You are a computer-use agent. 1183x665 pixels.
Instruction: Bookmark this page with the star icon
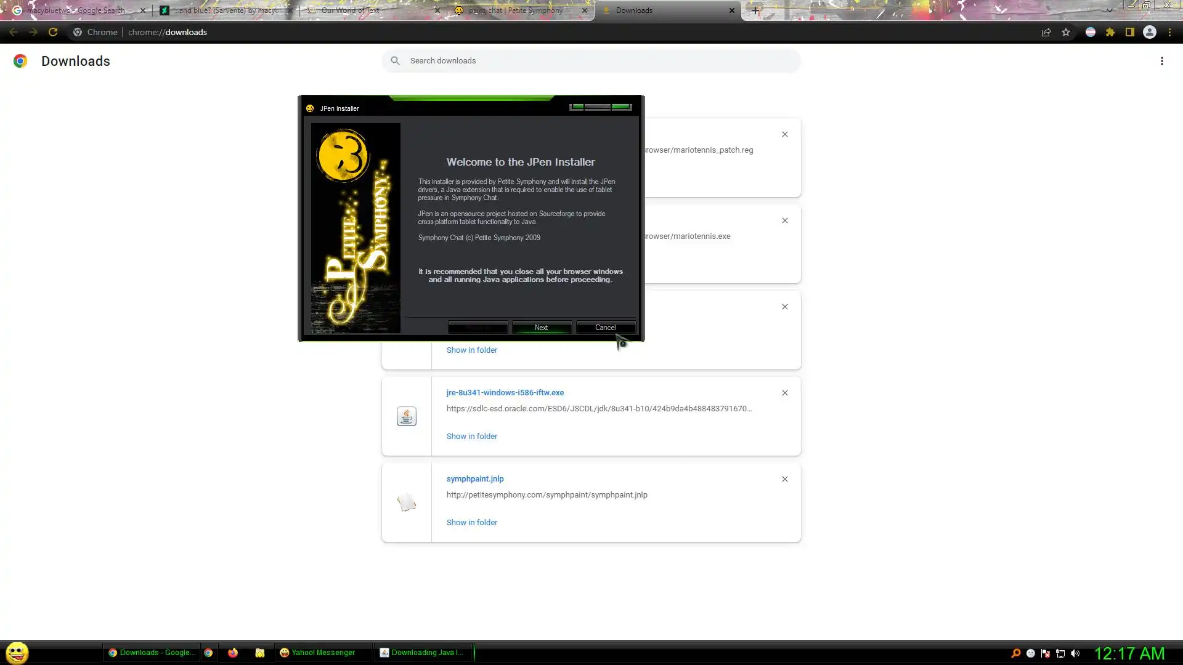(x=1066, y=33)
